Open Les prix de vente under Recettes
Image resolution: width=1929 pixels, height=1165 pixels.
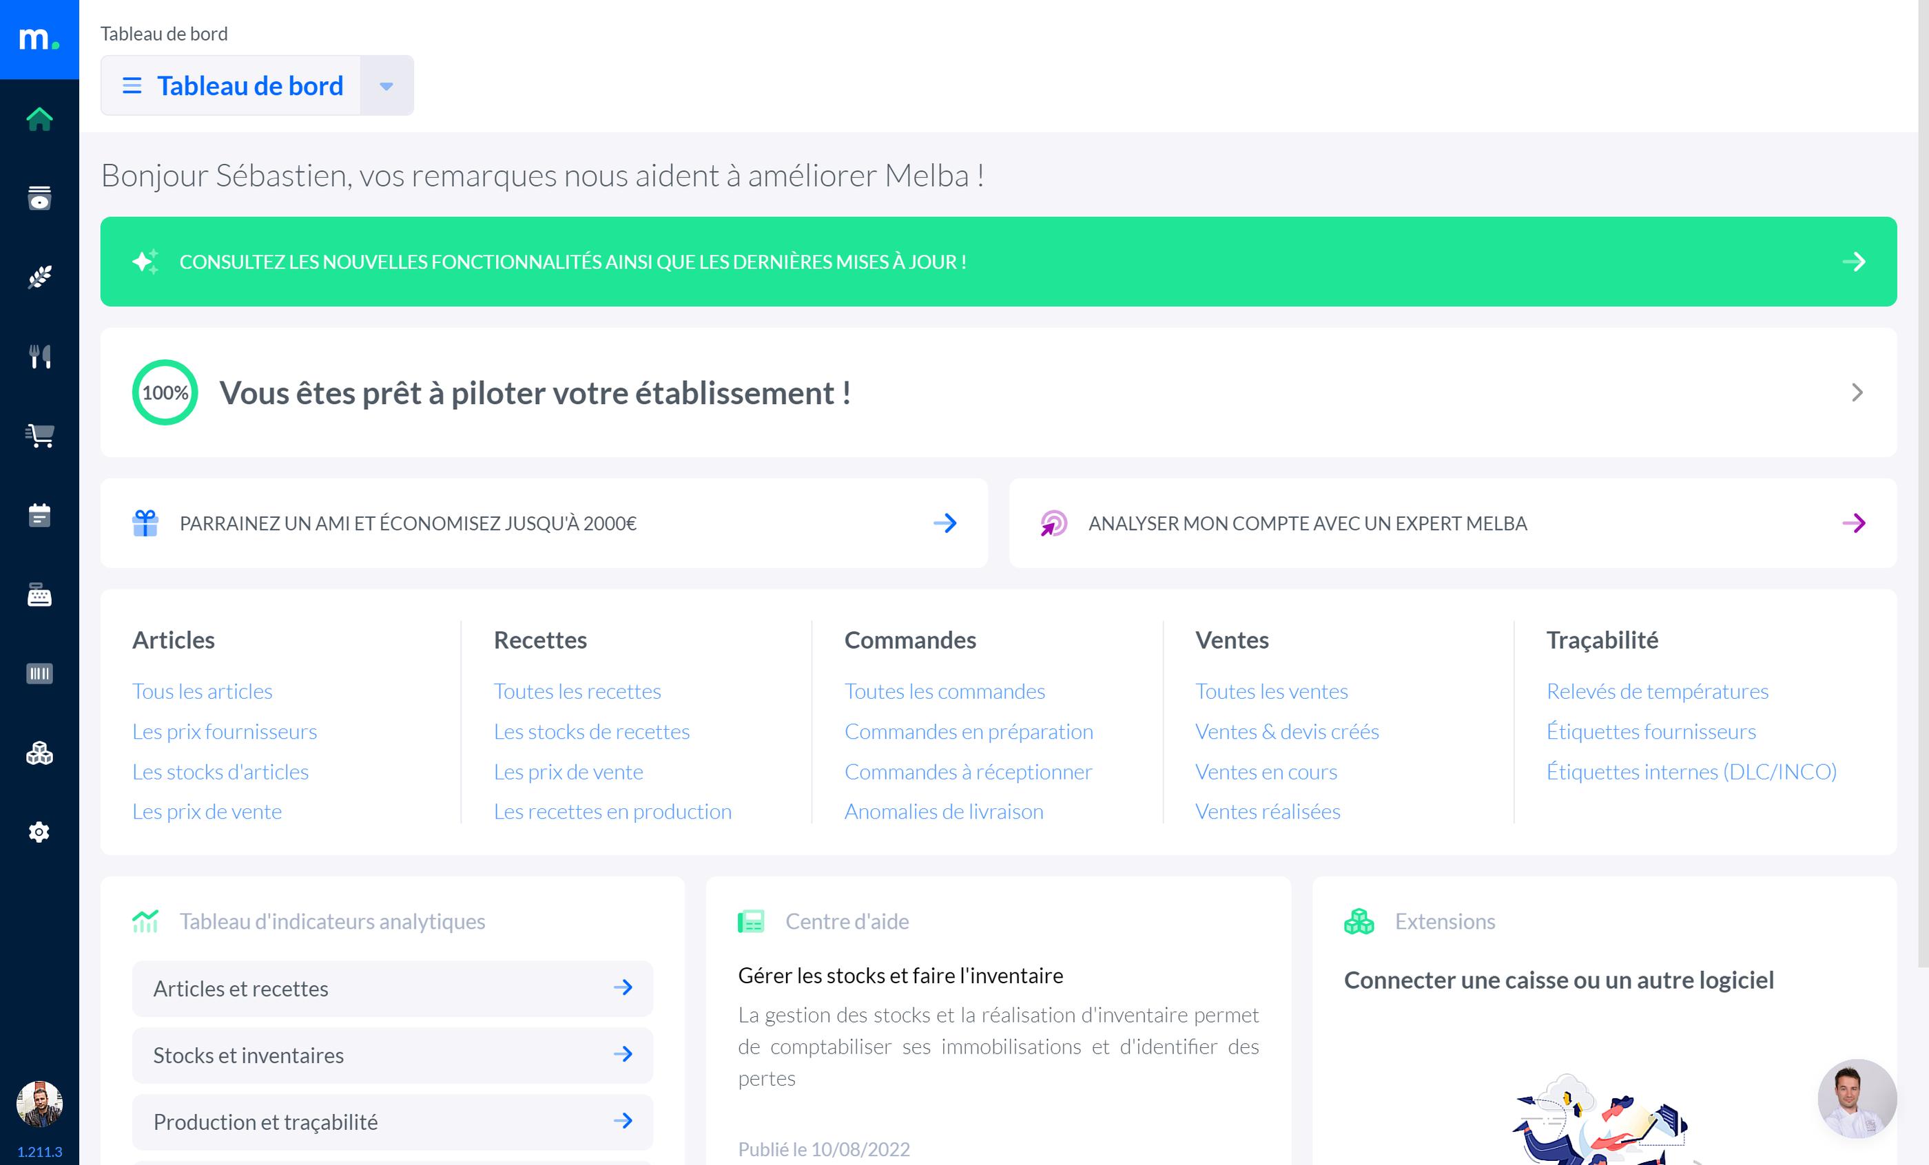pos(568,771)
